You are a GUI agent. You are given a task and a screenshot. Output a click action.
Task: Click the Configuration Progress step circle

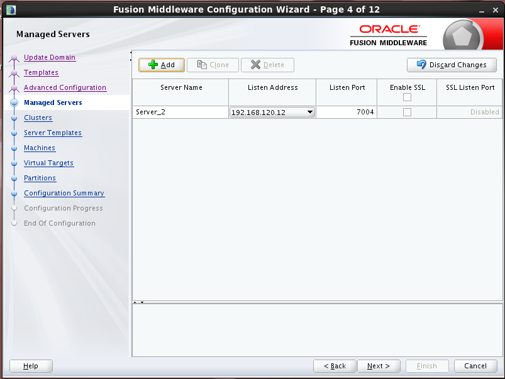tap(13, 208)
